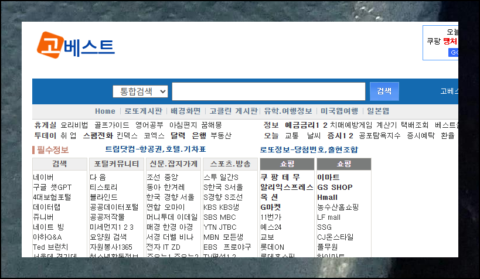Viewport: 480px width, 279px height.
Task: Click the 풀무원 link
Action: 328,247
